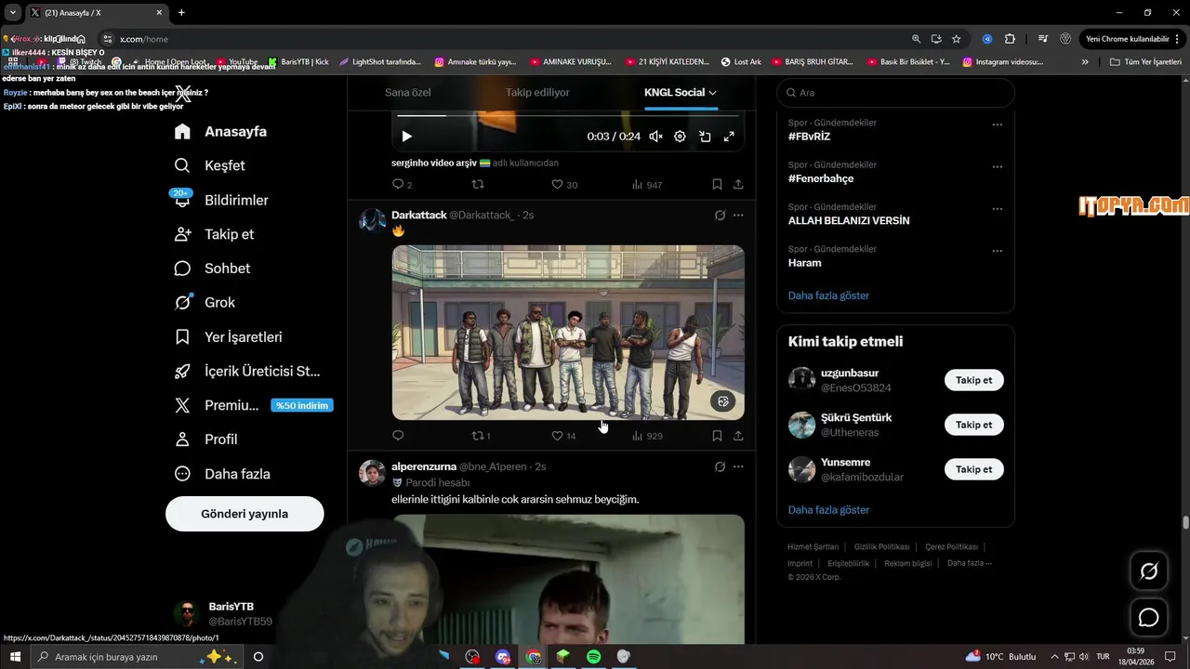View stats for the 929-view post
This screenshot has height=669, width=1190.
647,436
